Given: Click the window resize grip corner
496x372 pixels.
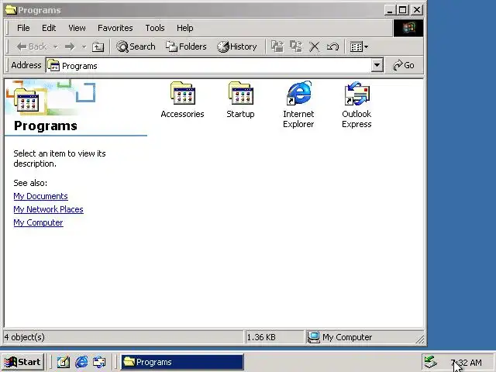Looking at the screenshot, I should click(x=420, y=339).
